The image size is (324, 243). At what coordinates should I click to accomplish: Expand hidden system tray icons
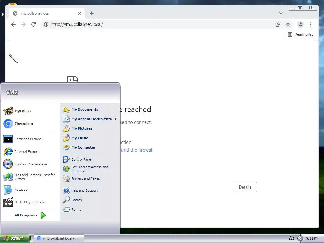(x=300, y=239)
